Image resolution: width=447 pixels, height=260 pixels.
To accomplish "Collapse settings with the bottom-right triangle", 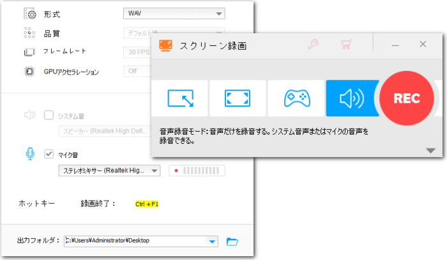I will point(430,150).
